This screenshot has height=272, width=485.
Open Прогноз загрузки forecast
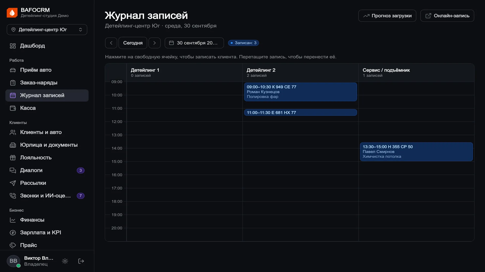(387, 16)
